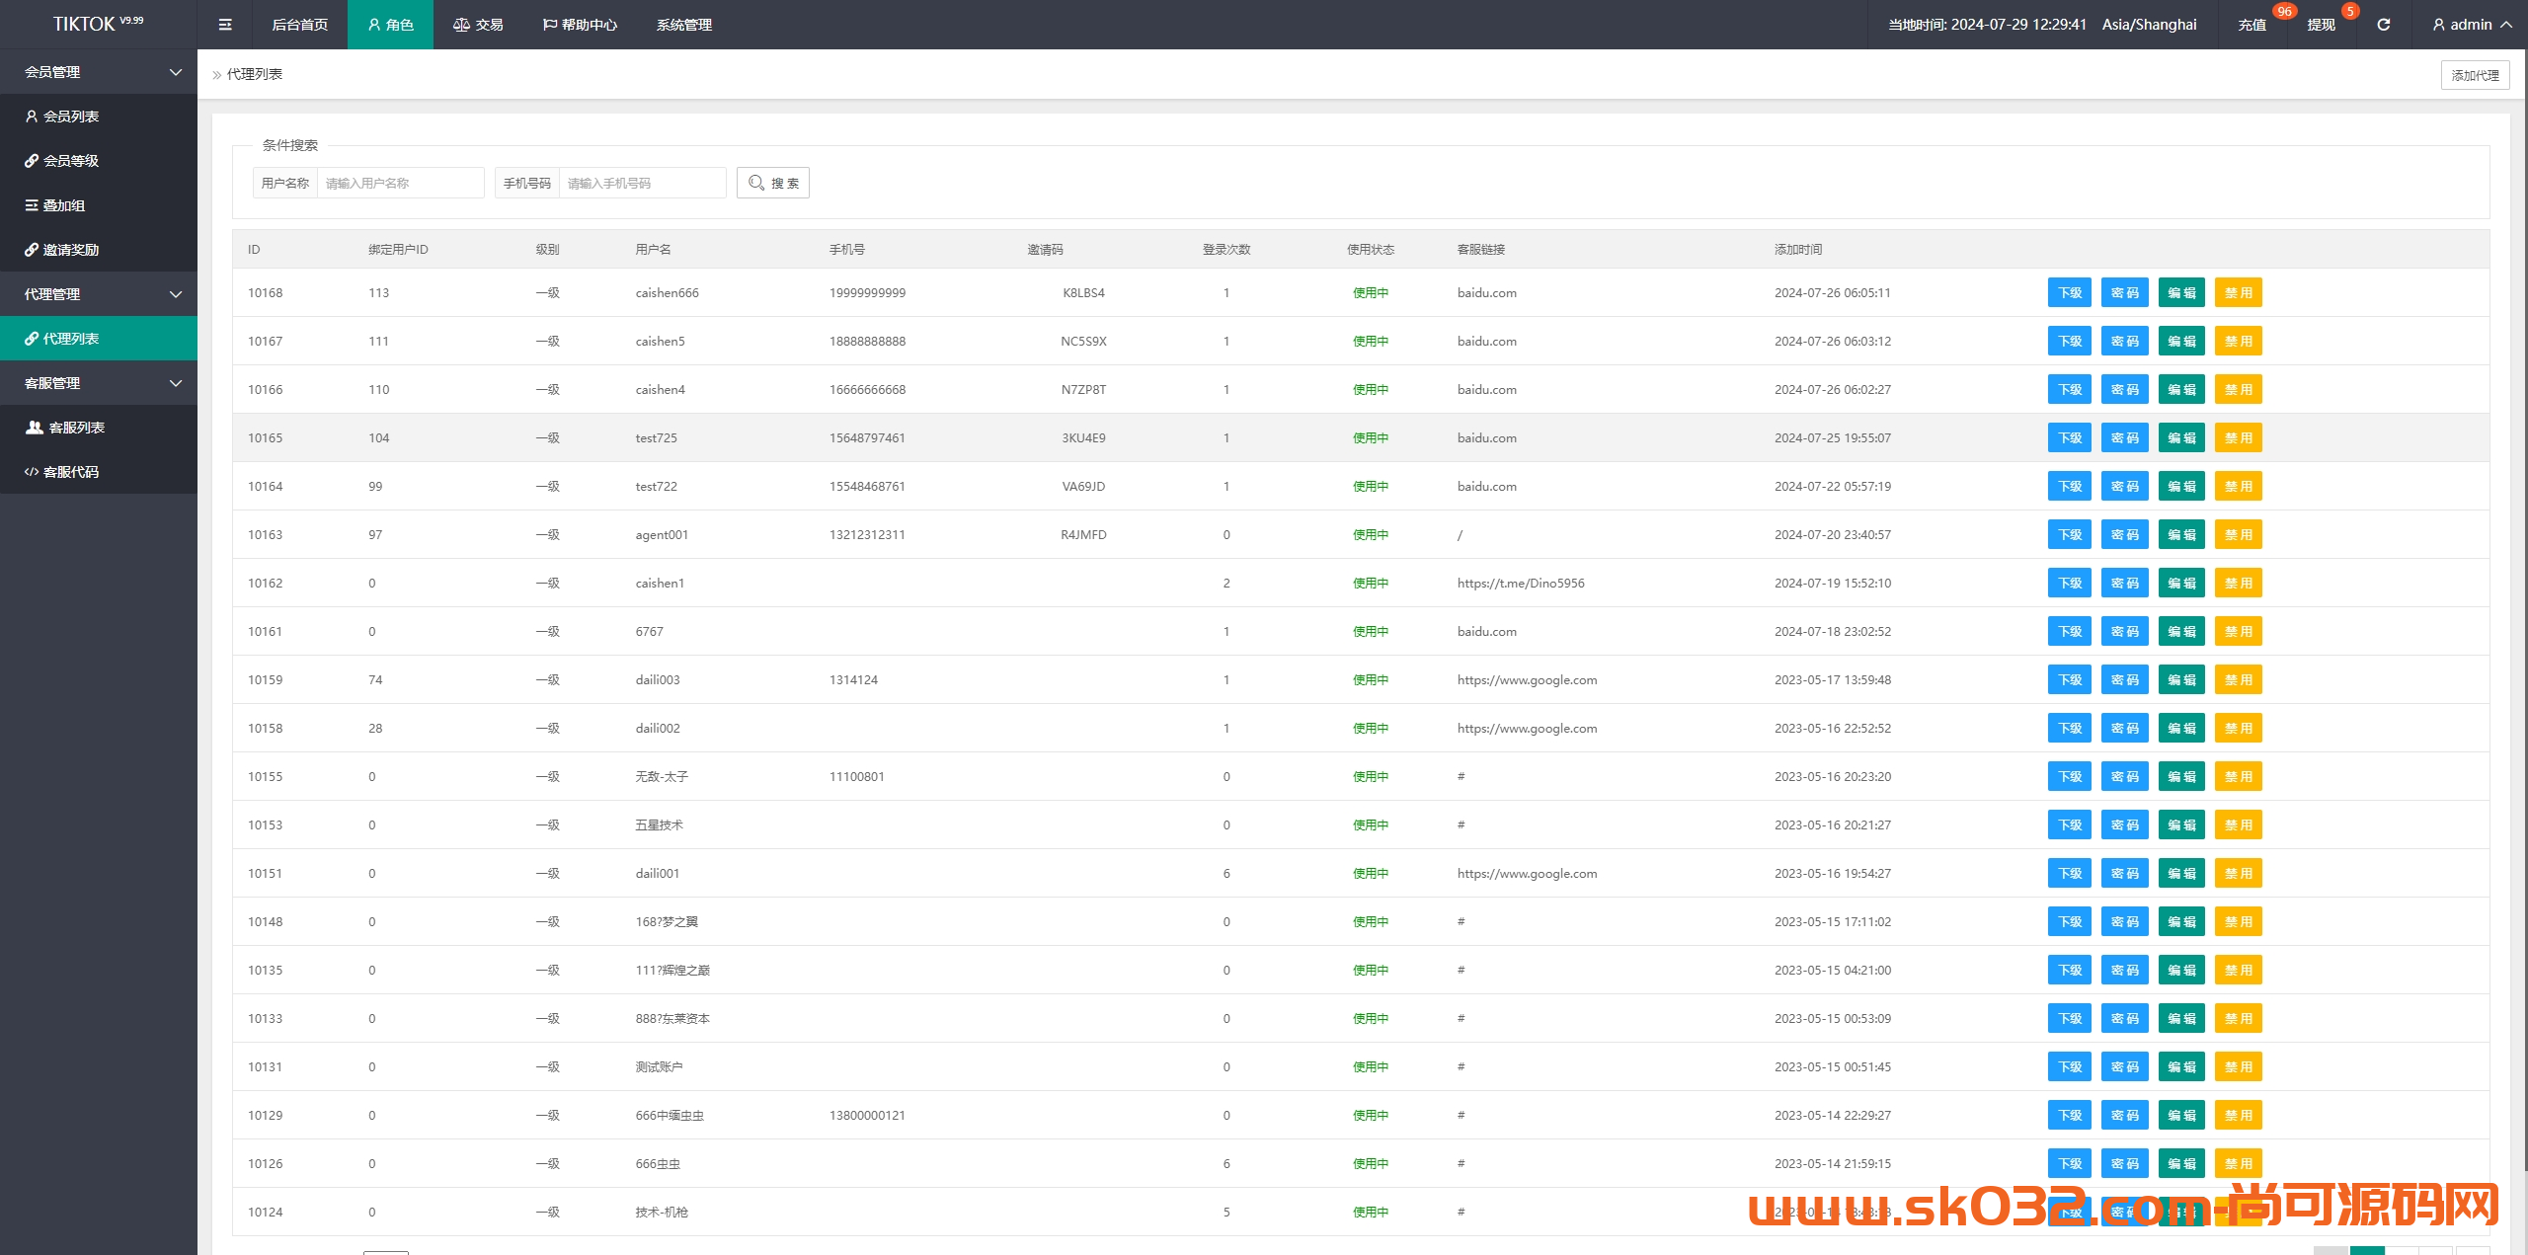
Task: Click 下级 for ID 10148 row
Action: click(x=2070, y=921)
